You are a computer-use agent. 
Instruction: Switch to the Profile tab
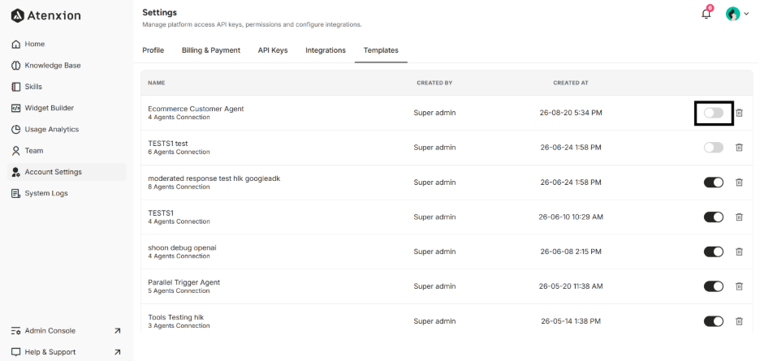pos(153,50)
